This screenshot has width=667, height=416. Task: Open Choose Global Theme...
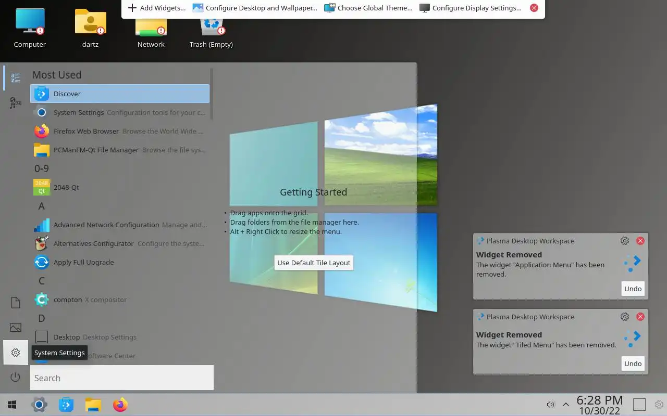(x=368, y=8)
